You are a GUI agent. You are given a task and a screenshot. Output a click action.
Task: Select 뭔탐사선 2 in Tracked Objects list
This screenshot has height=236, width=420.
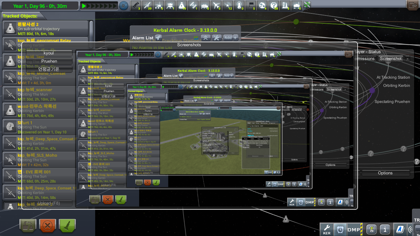46,29
